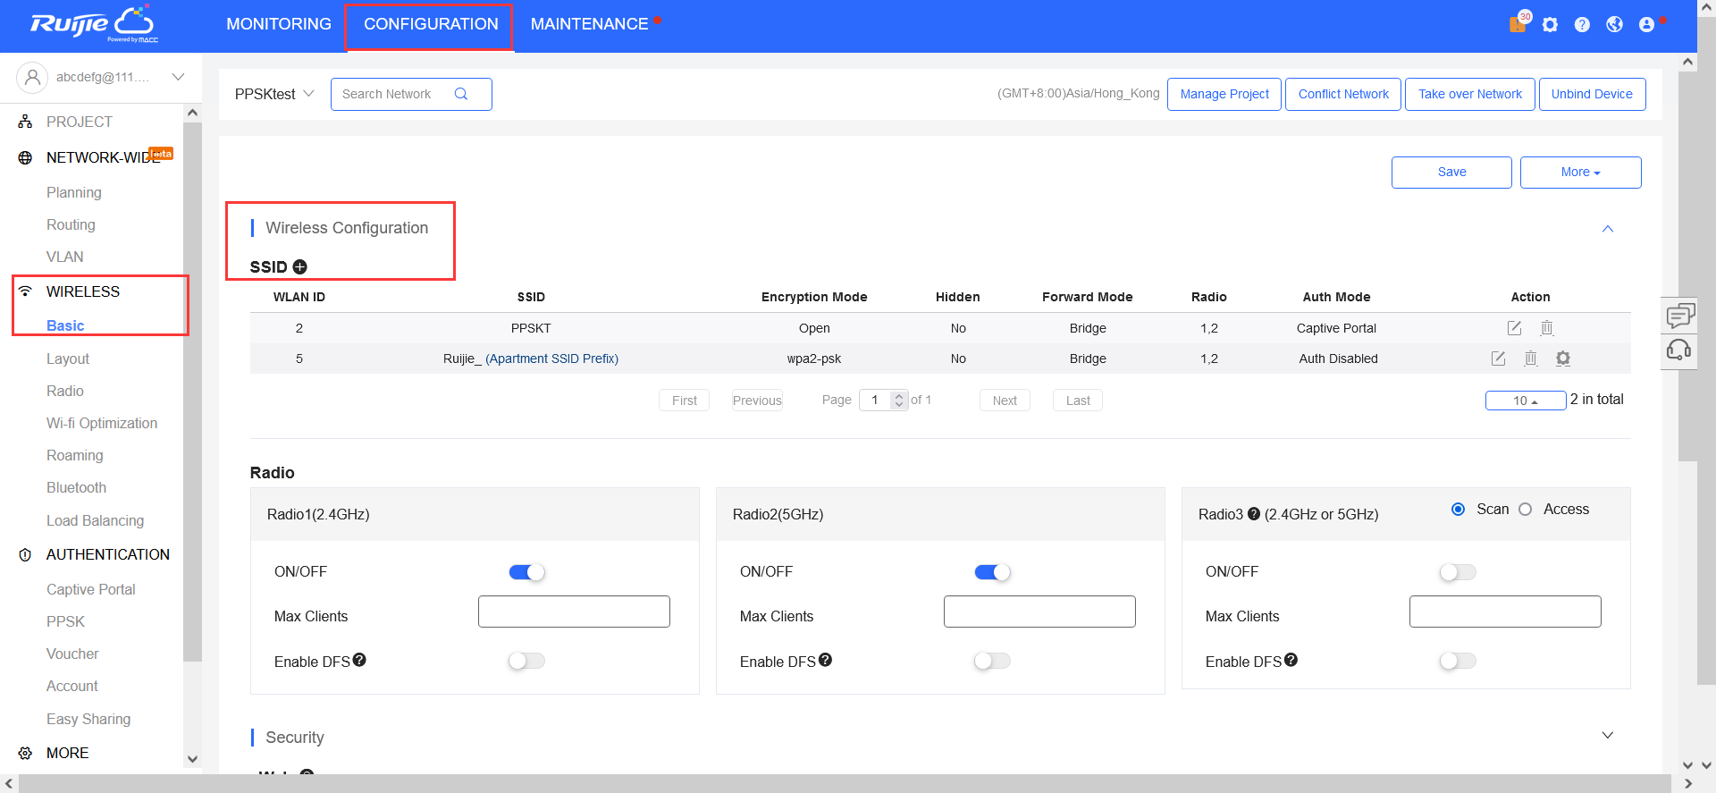Screen dimensions: 1716x793
Task: Open the PPSKtest network dropdown
Action: pos(274,94)
